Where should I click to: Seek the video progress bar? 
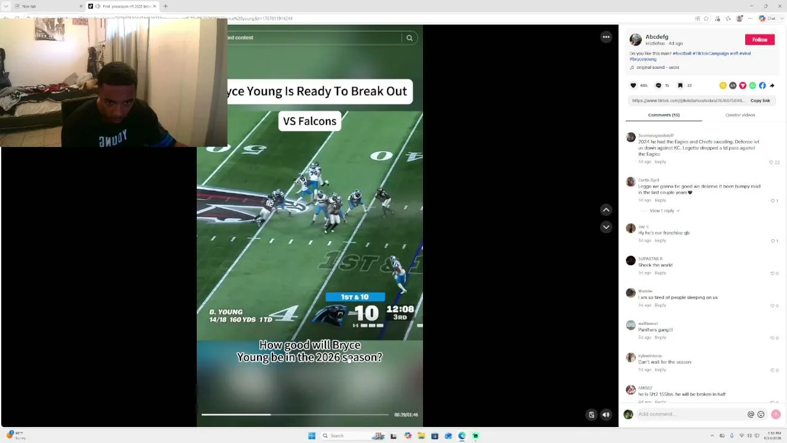pos(295,415)
